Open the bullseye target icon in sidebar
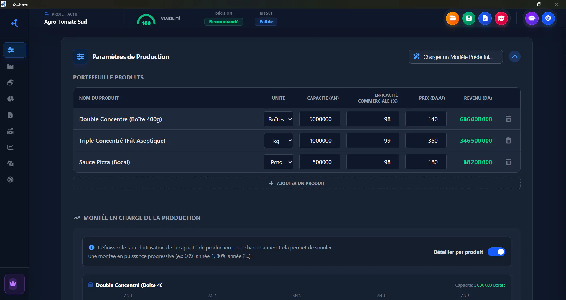Viewport: 566px width, 300px height. [x=10, y=180]
